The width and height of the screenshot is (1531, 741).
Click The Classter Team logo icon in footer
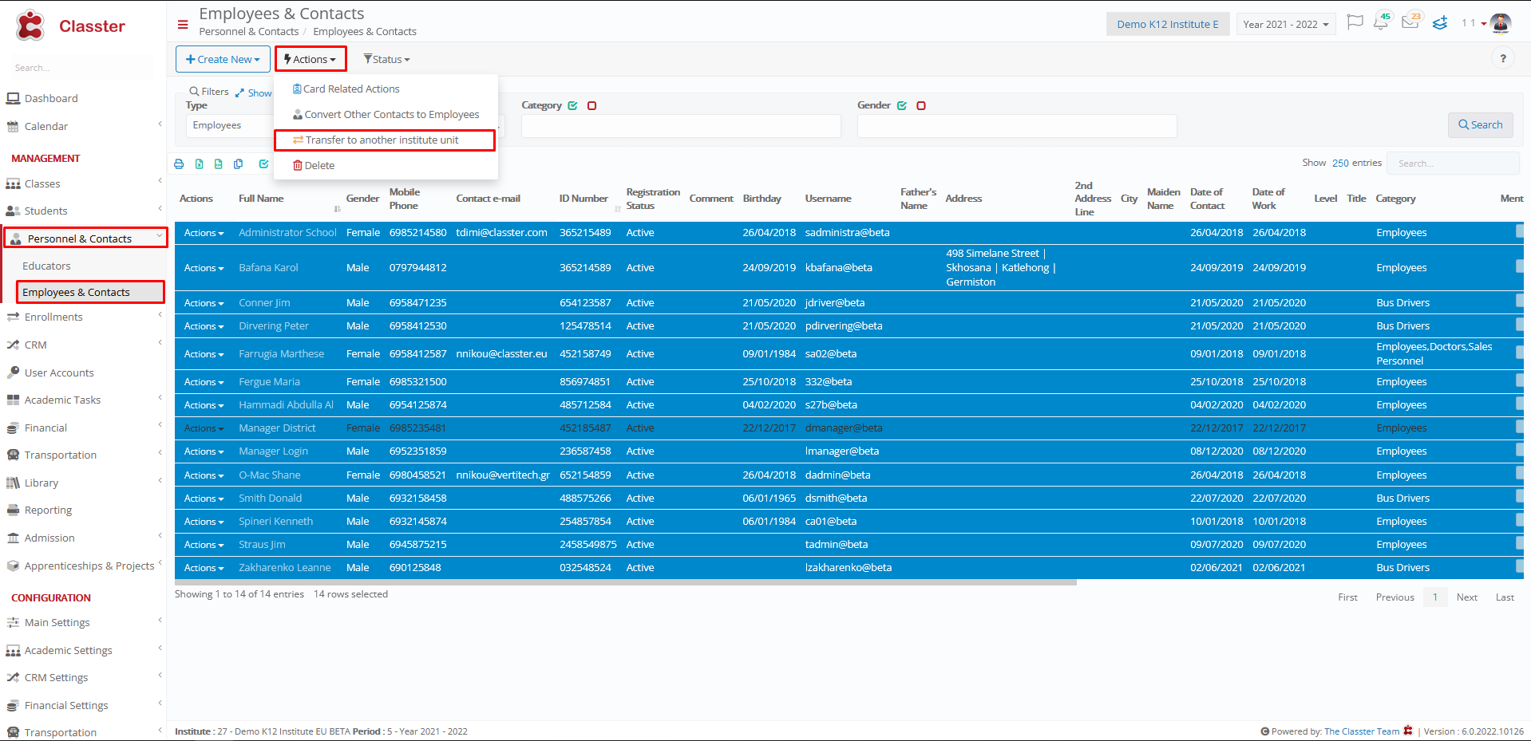tap(1408, 731)
